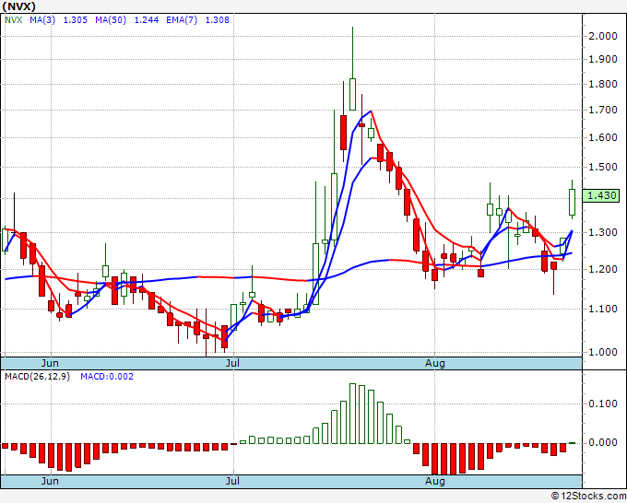
Task: Click the 0.000 MACD axis label
Action: click(603, 443)
